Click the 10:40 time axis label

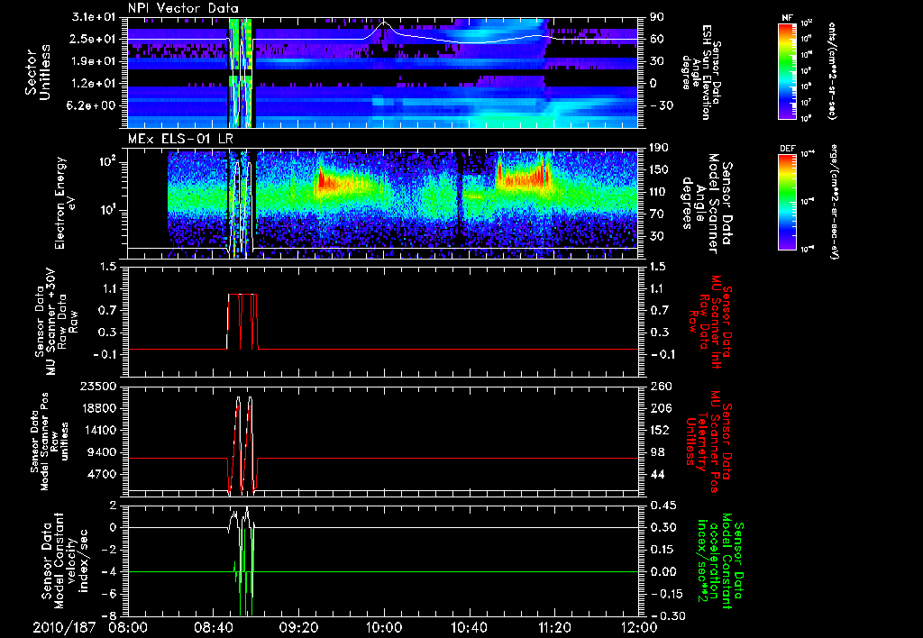469,627
